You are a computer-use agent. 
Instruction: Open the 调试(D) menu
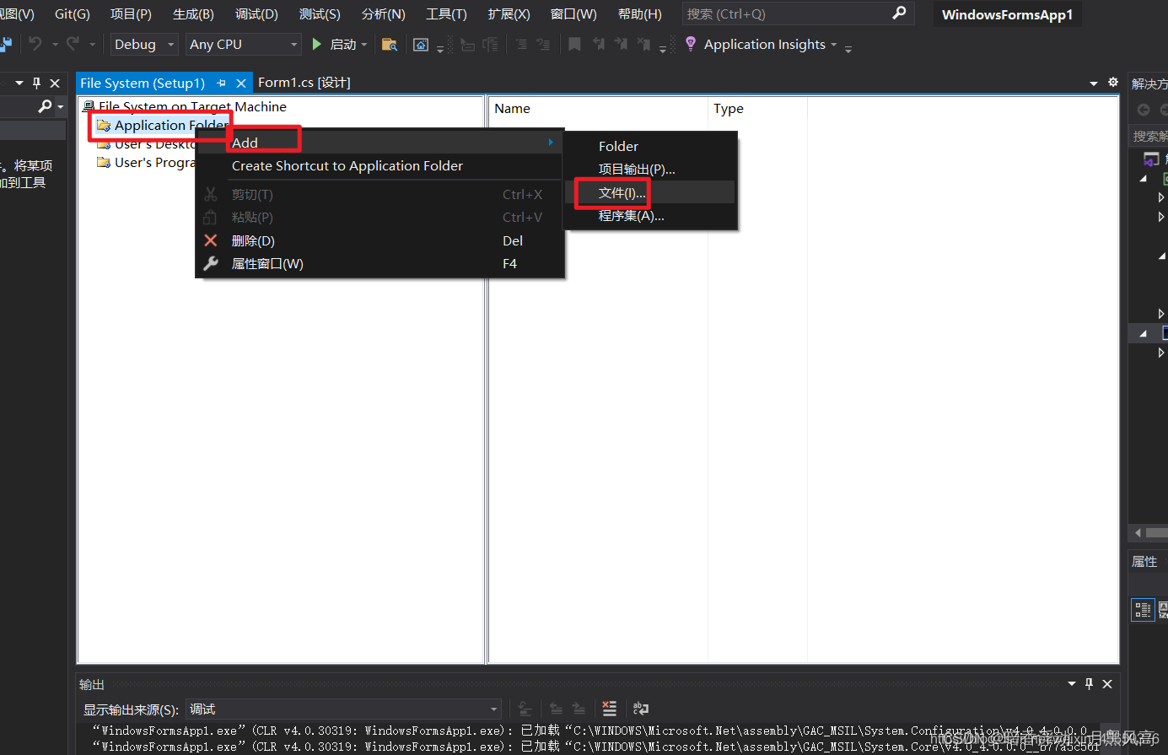[256, 14]
